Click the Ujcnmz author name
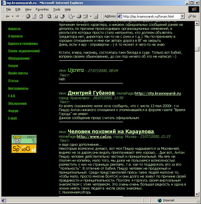201x204 pixels. [76, 70]
